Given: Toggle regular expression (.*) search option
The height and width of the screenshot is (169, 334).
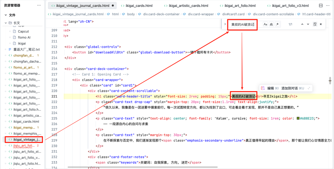Looking at the screenshot, I should (277, 24).
